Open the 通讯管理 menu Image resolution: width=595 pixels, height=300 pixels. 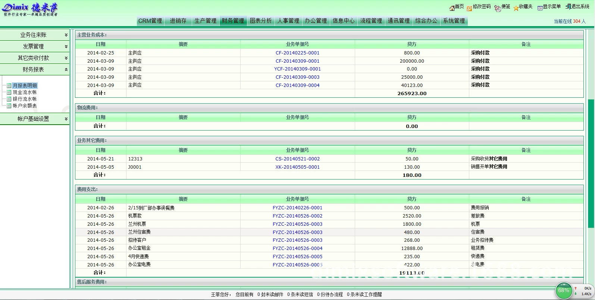[x=399, y=21]
